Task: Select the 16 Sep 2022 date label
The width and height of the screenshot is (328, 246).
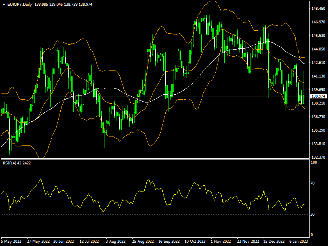Action: (169, 241)
